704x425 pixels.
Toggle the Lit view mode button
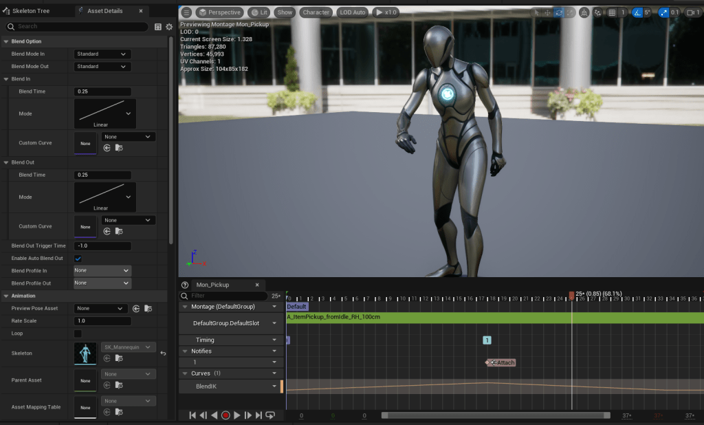(x=259, y=12)
